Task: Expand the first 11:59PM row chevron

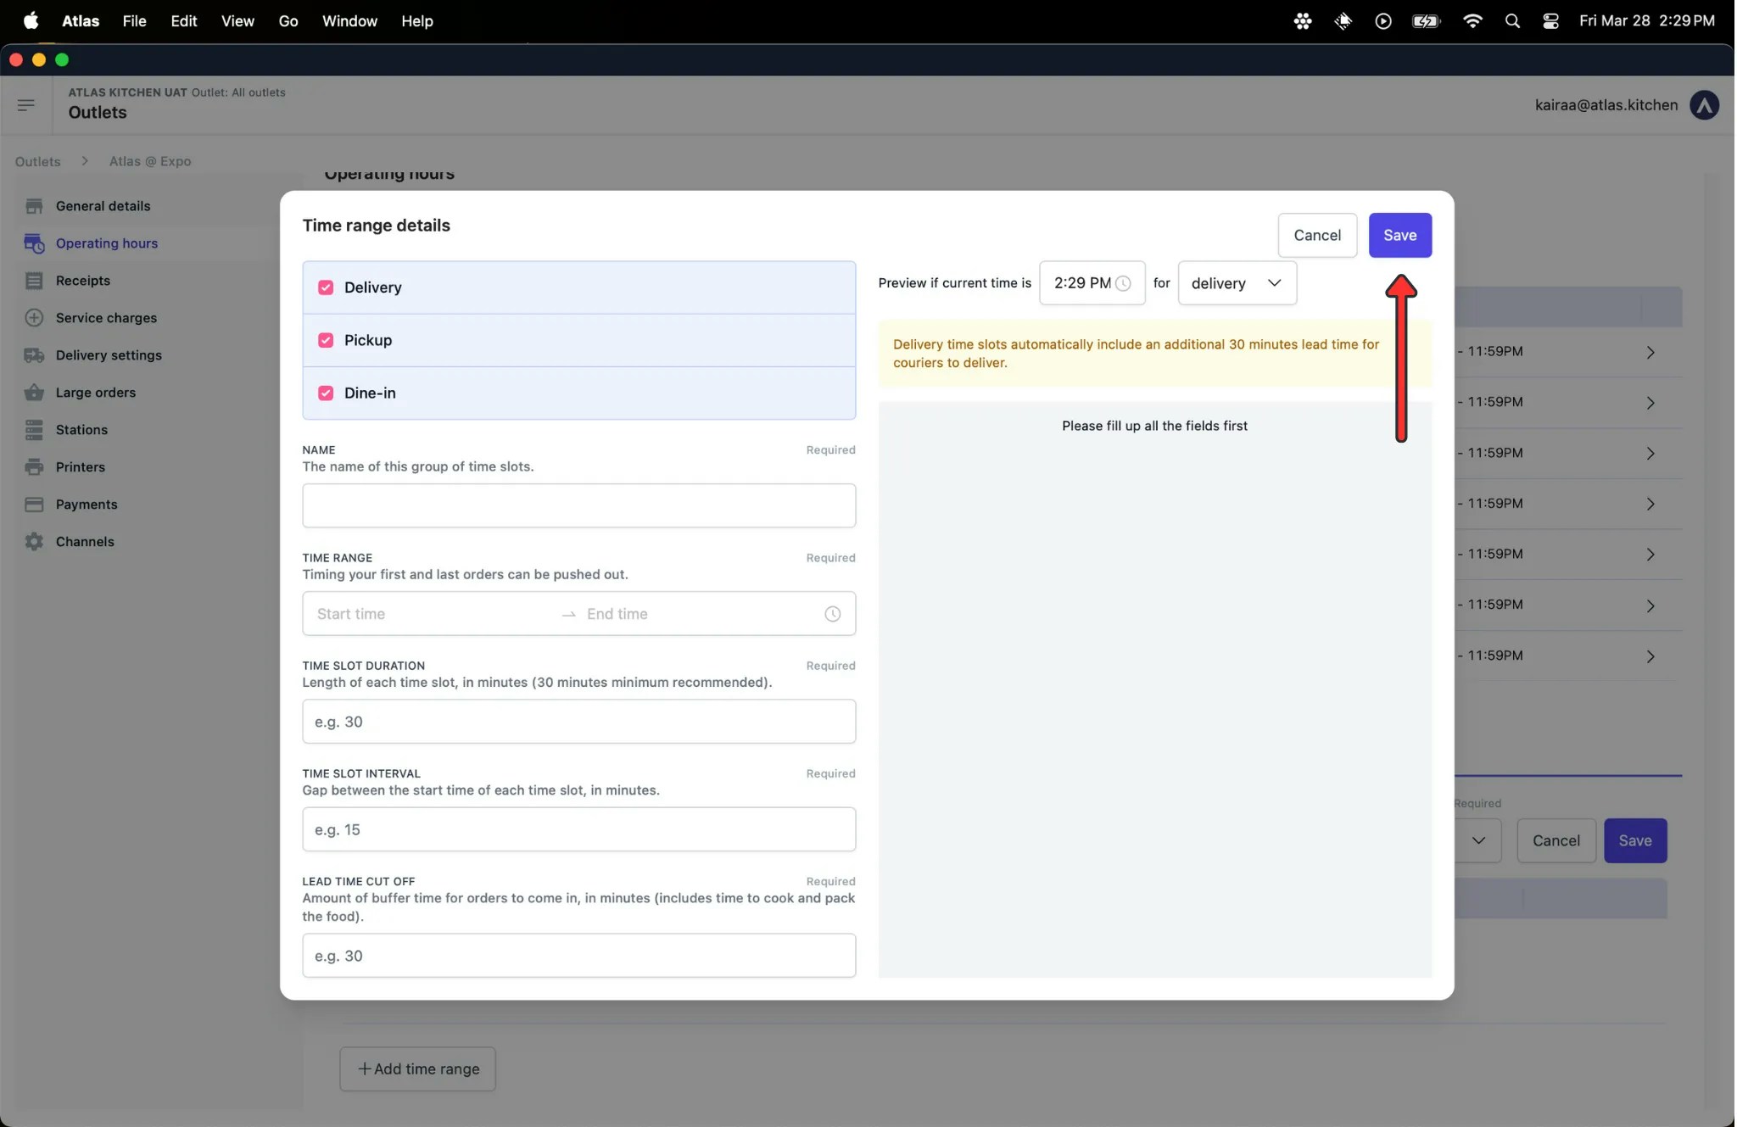Action: coord(1650,352)
